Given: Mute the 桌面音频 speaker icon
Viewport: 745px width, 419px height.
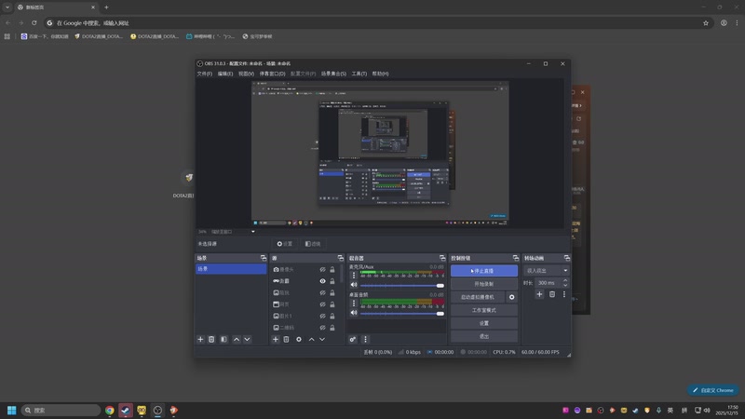Looking at the screenshot, I should pyautogui.click(x=354, y=313).
